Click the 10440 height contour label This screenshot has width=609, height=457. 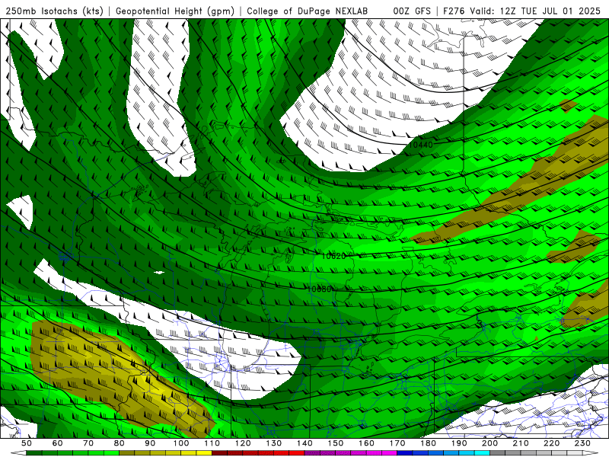pyautogui.click(x=421, y=145)
